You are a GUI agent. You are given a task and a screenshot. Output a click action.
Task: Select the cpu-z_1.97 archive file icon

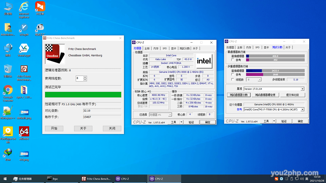click(24, 92)
